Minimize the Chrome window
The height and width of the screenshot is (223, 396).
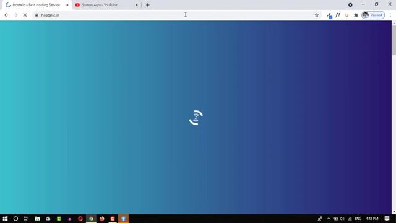(363, 4)
